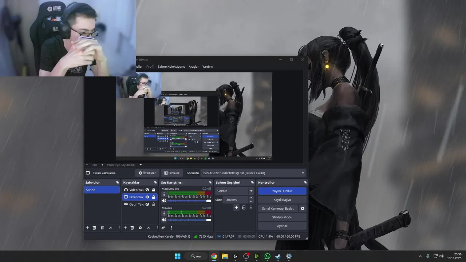Open audio mixer three-dot menu at bottom

pyautogui.click(x=171, y=228)
